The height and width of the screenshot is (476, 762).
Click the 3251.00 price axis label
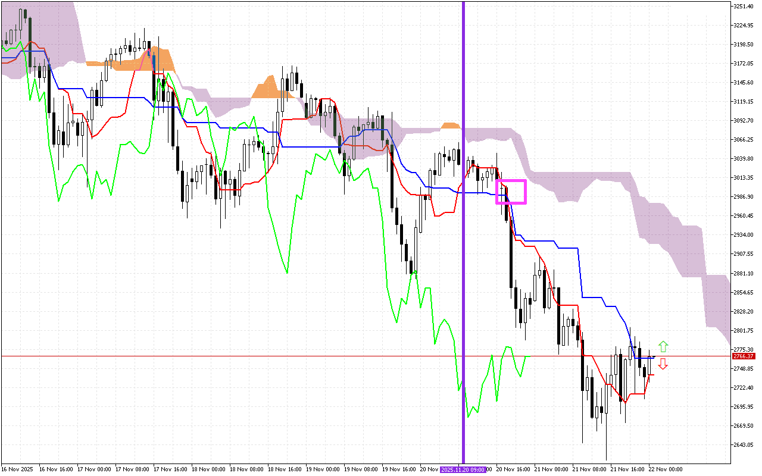tap(743, 7)
